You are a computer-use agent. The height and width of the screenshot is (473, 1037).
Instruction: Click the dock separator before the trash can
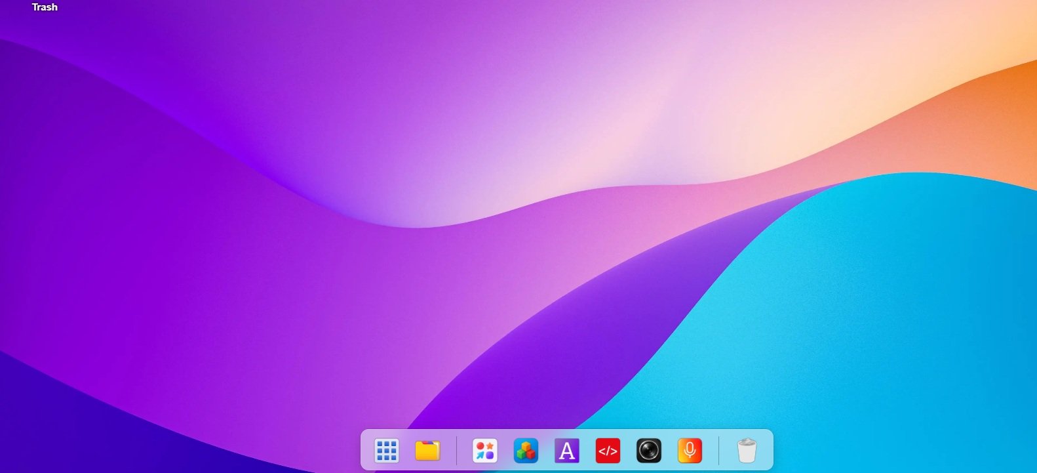point(718,451)
